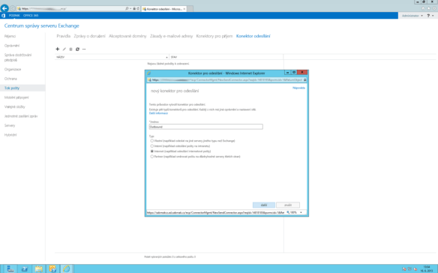Click the Office logo in blue header

(x=3, y=16)
